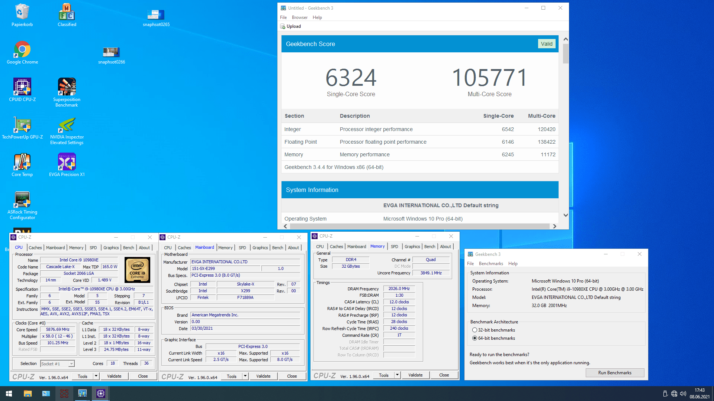Click scroll right arrow in Geekbench results
The height and width of the screenshot is (401, 714).
[x=554, y=226]
